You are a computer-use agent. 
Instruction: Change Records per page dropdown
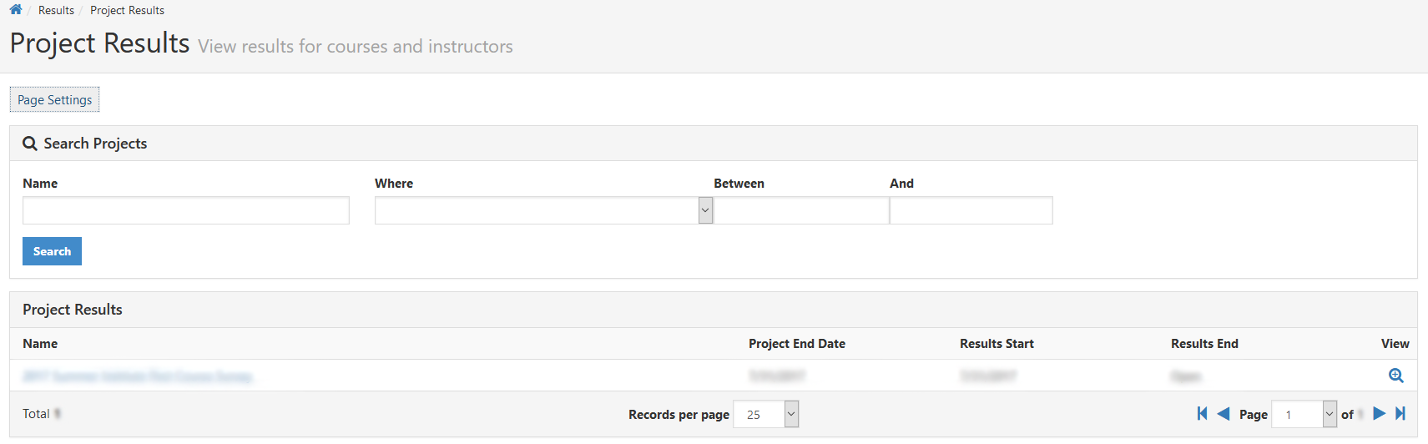tap(765, 414)
